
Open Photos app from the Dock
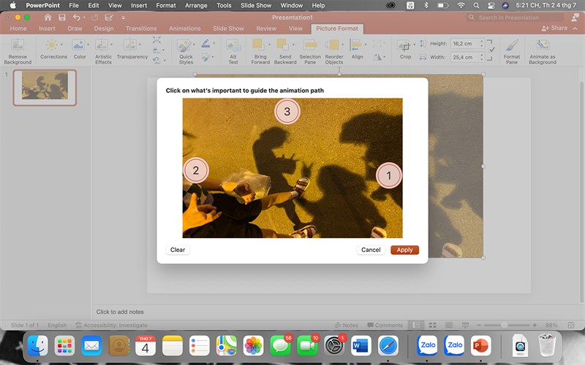(253, 345)
